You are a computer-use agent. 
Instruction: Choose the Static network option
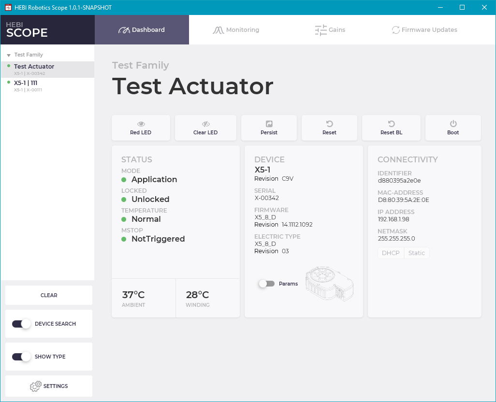tap(416, 253)
